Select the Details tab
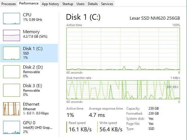 click(x=93, y=4)
